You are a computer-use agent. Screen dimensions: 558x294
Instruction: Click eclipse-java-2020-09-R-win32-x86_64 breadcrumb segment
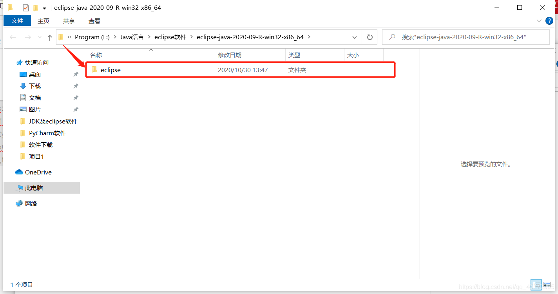[x=250, y=37]
